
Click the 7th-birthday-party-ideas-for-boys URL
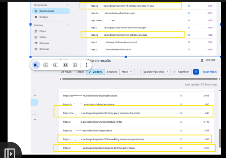pos(122,6)
